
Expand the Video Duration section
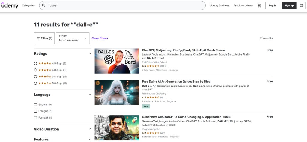click(x=90, y=129)
